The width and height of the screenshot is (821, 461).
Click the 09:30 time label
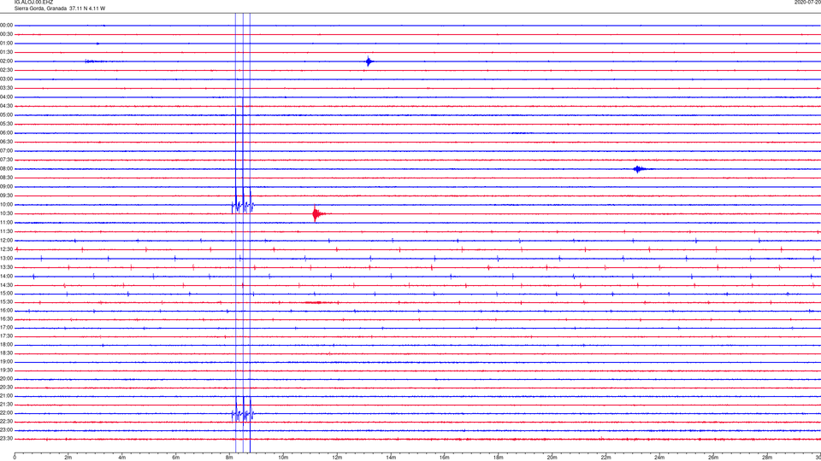coord(7,195)
